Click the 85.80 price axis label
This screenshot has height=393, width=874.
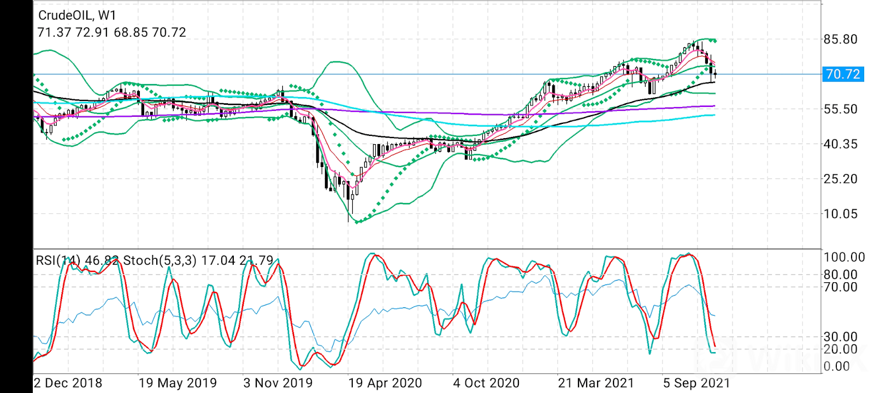(x=840, y=40)
